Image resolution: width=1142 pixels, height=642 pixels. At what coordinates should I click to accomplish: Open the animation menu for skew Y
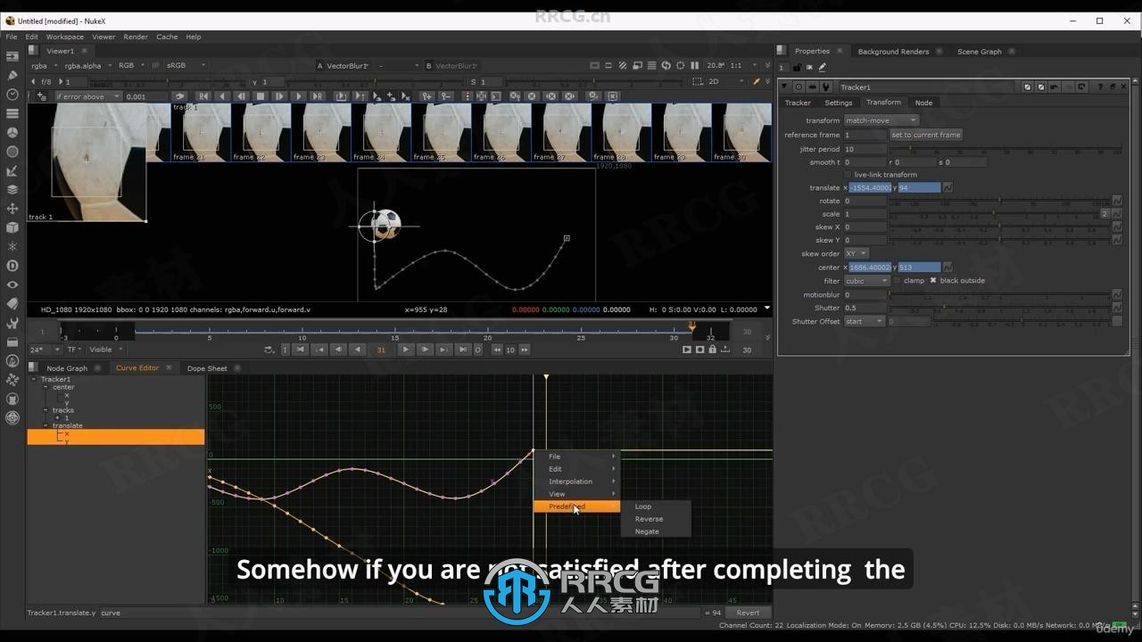[1117, 241]
